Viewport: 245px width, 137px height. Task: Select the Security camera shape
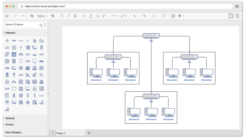14,82
